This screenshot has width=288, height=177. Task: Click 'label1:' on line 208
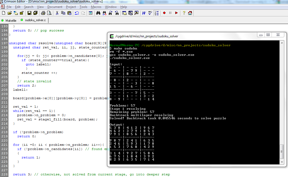(x=20, y=90)
